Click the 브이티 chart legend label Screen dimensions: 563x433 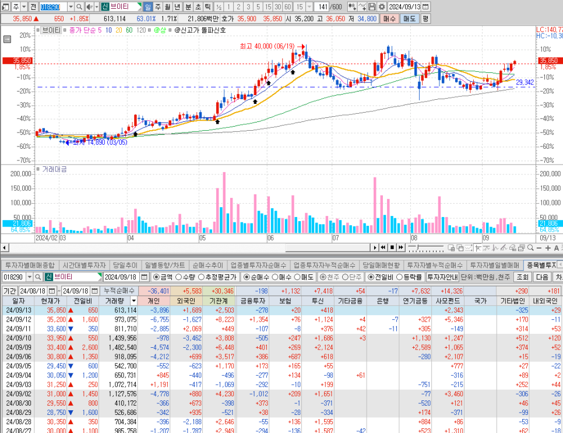(51, 30)
